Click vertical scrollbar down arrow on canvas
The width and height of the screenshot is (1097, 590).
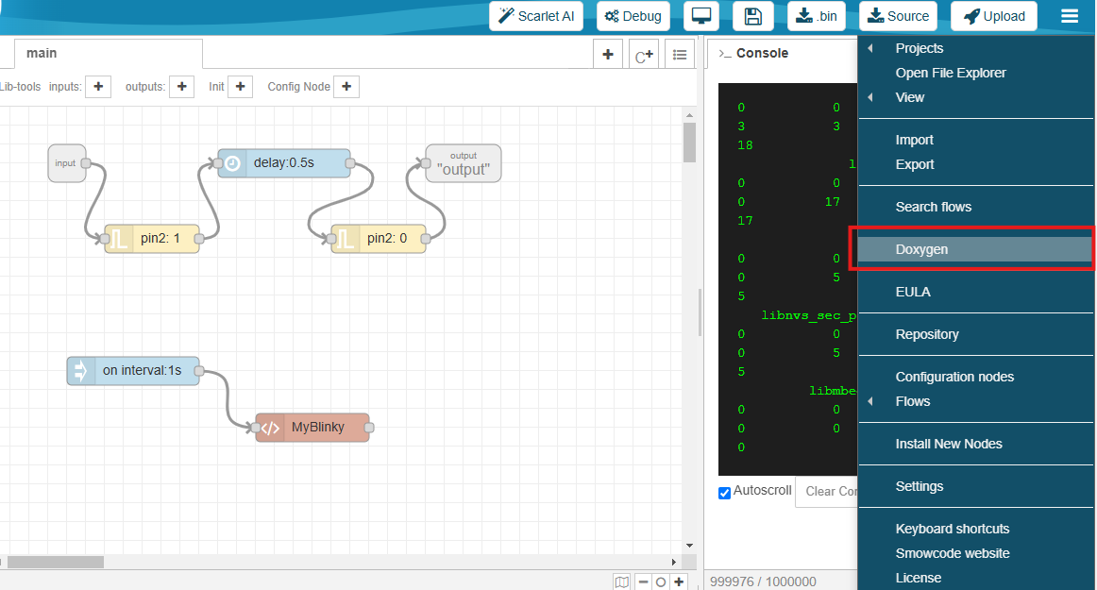pyautogui.click(x=690, y=546)
